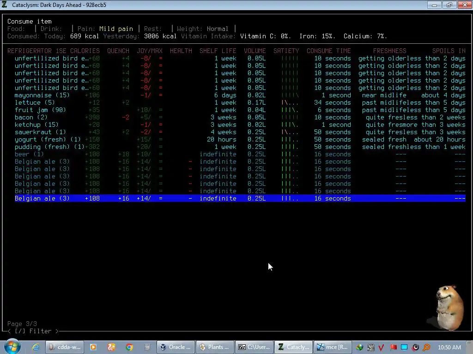Click the 689 kcal consumed today value
The height and width of the screenshot is (354, 473).
coord(85,36)
